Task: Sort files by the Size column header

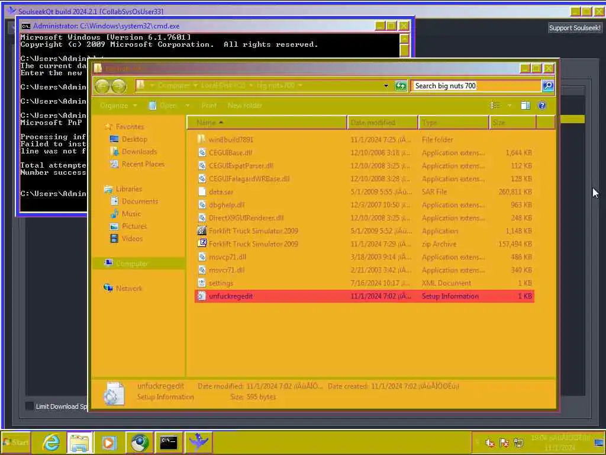Action: pos(512,122)
